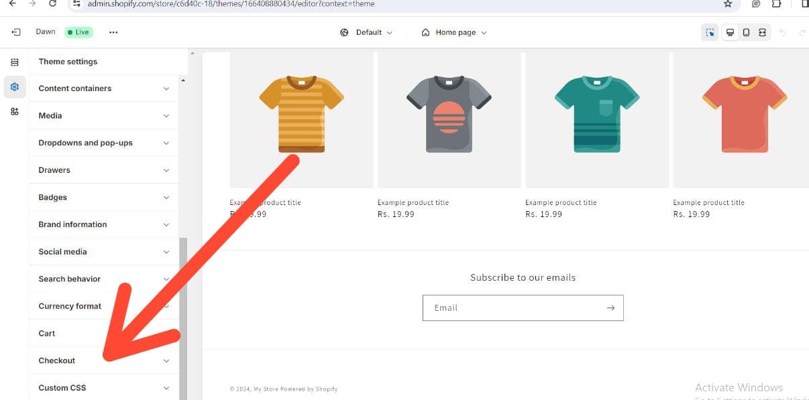This screenshot has height=400, width=809.
Task: Expand the Drawers settings section
Action: coord(104,170)
